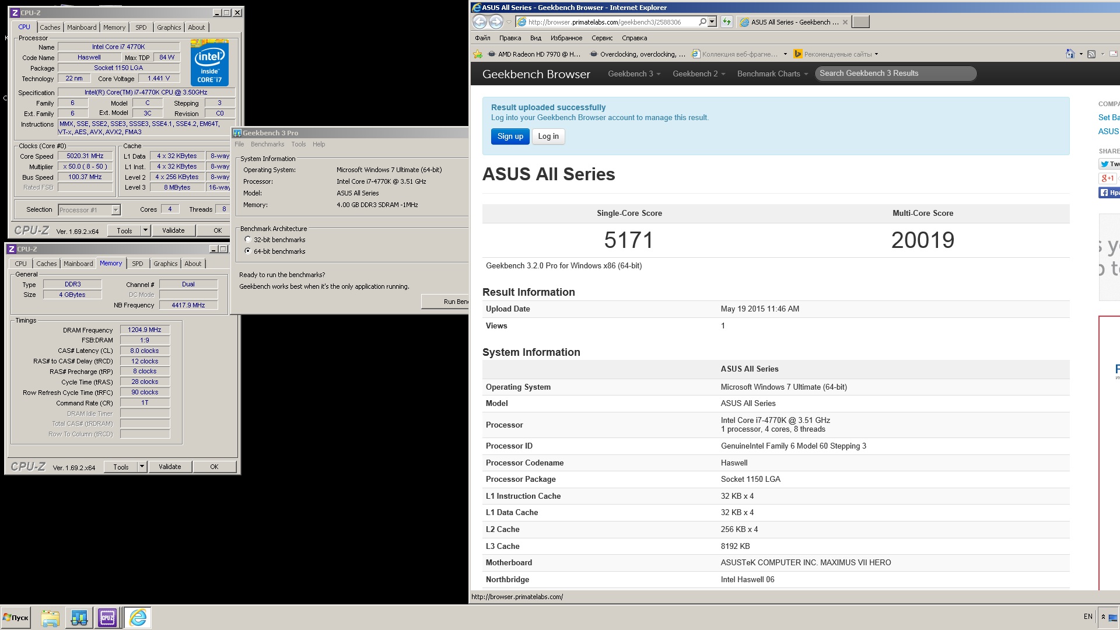This screenshot has width=1120, height=630.
Task: Switch to SPD tab in upper CPU-Z
Action: click(x=141, y=27)
